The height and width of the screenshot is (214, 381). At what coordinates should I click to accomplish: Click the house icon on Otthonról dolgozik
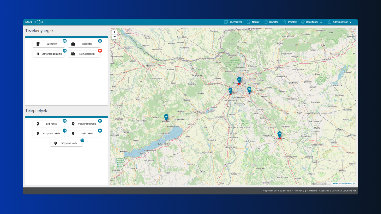coord(38,54)
